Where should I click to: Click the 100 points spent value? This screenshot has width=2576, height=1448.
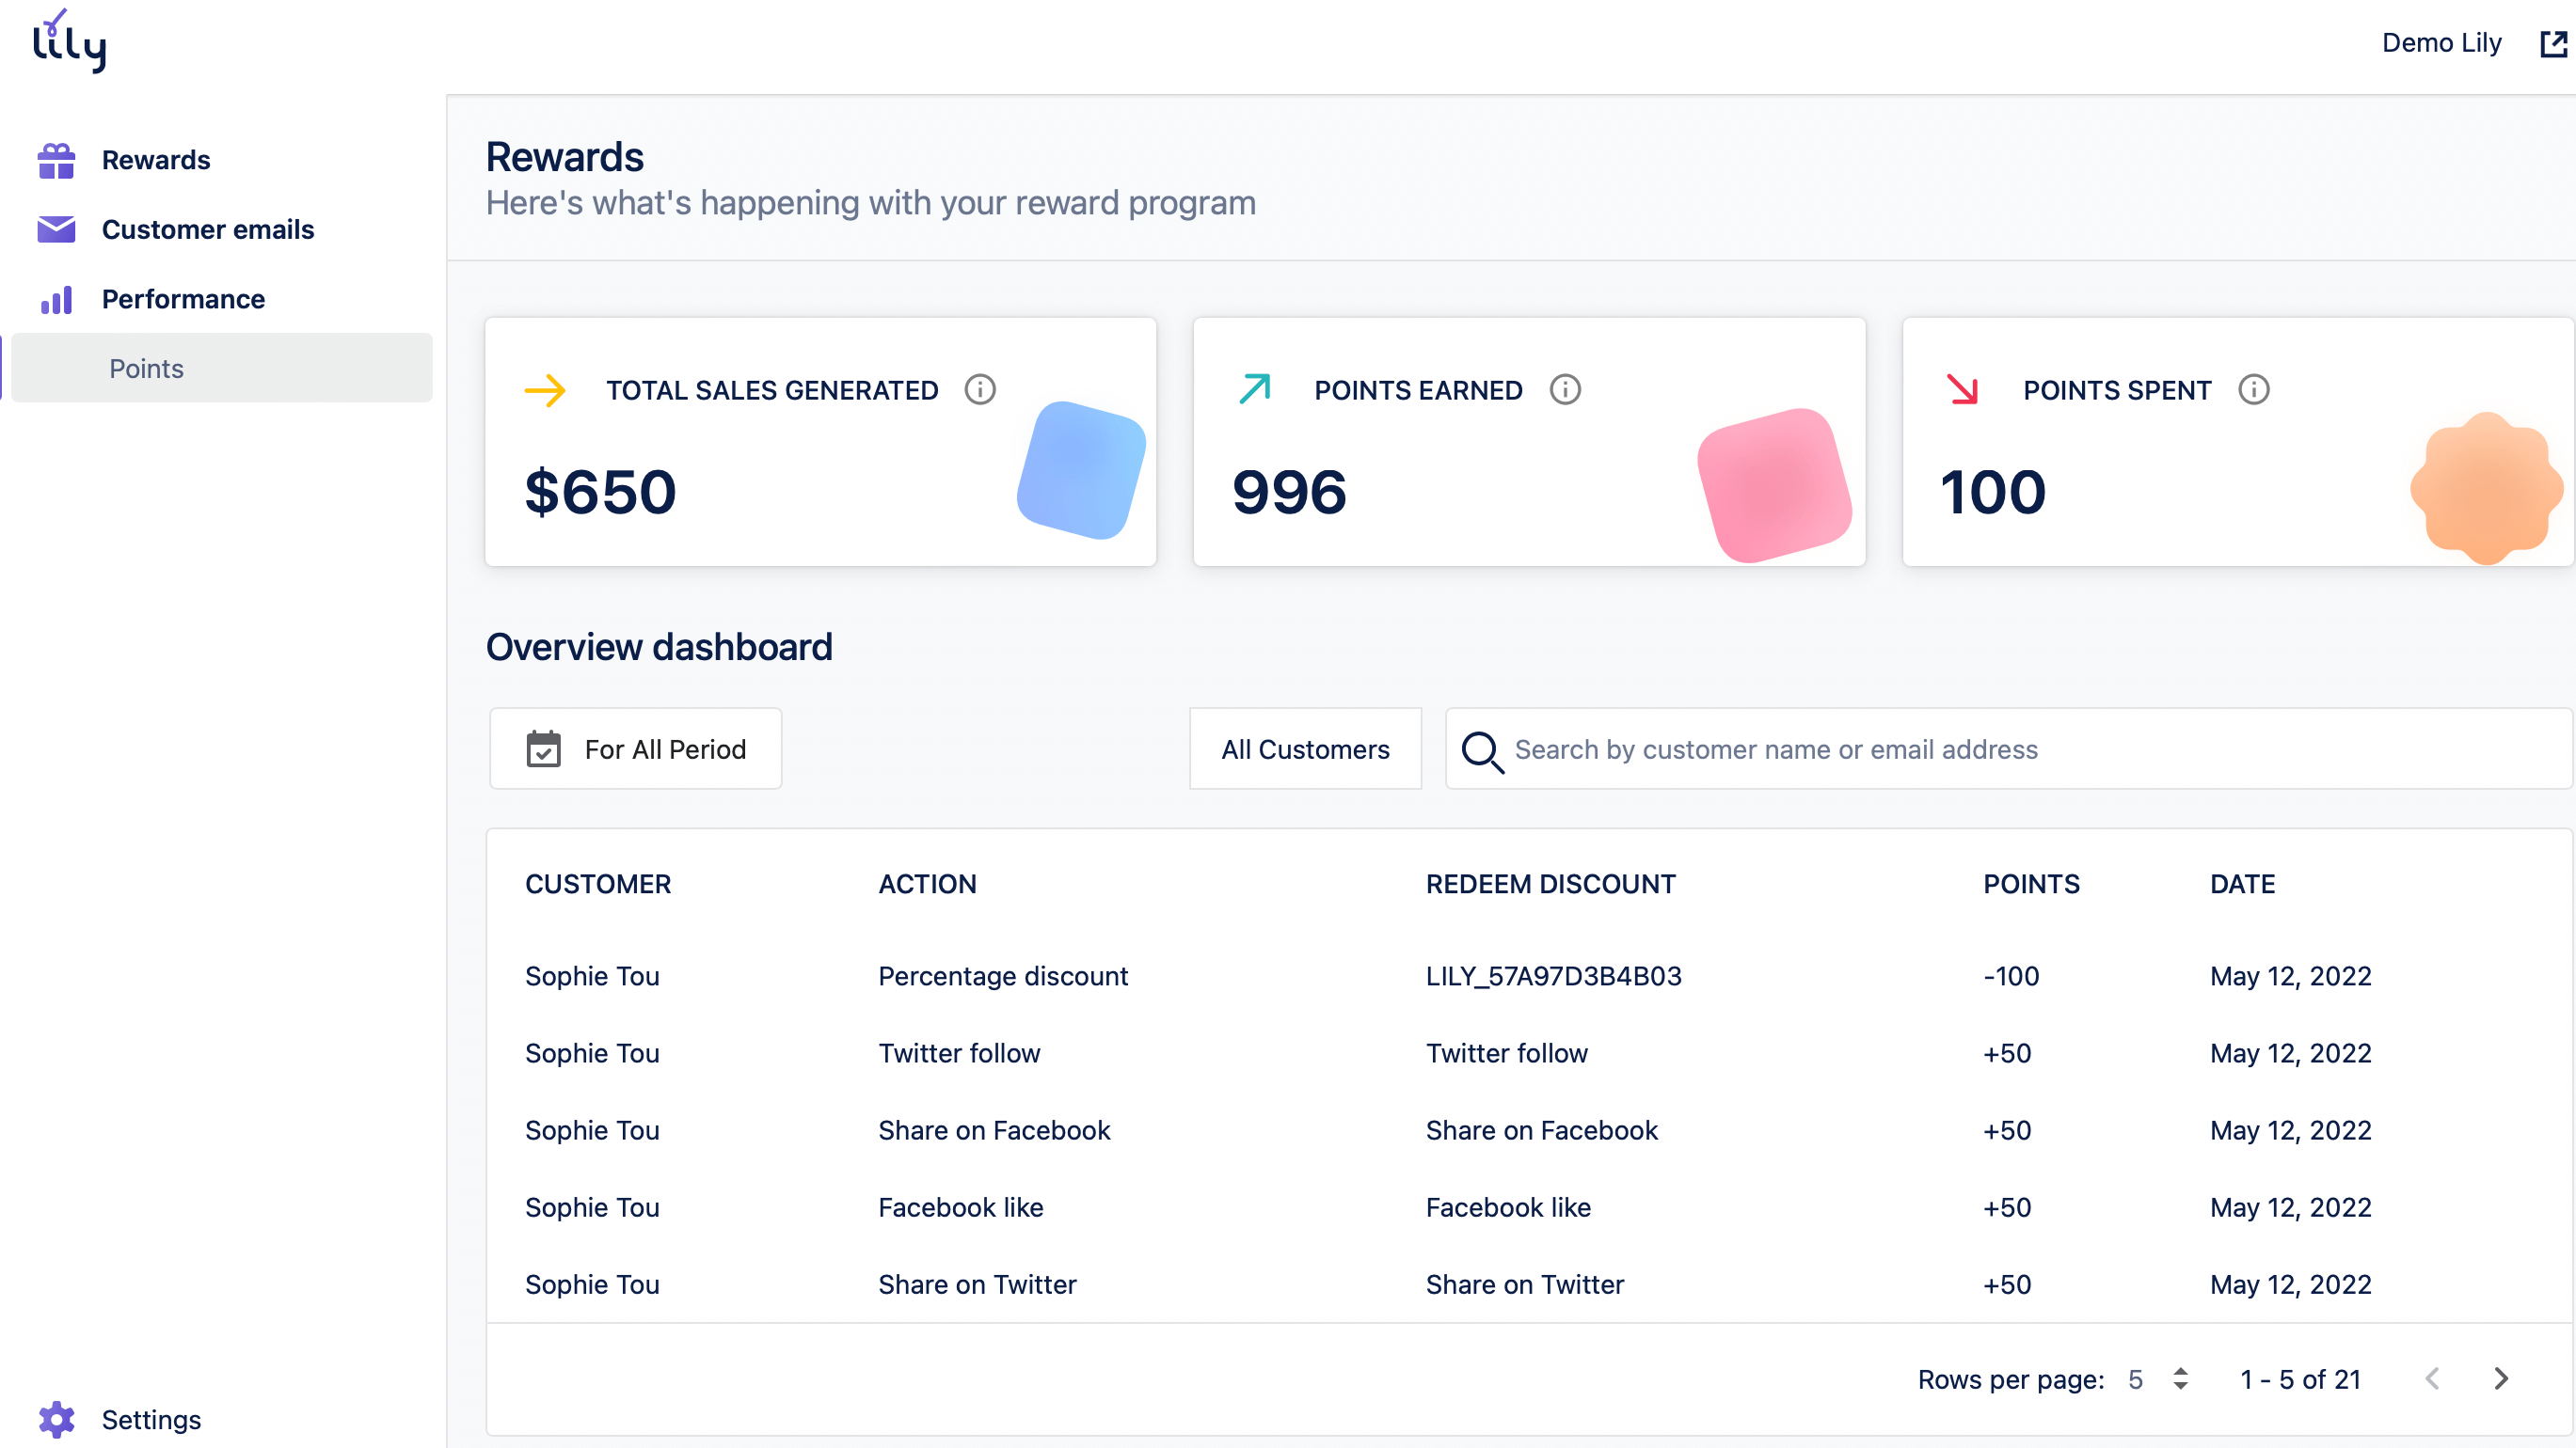pos(1993,492)
